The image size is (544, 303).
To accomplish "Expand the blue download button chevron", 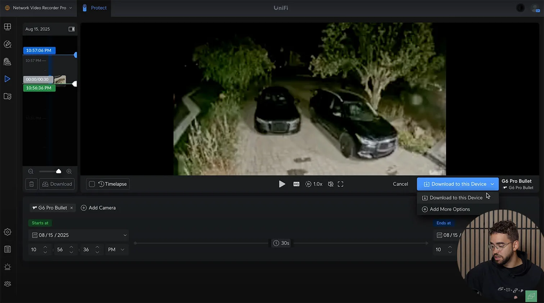I will point(493,184).
